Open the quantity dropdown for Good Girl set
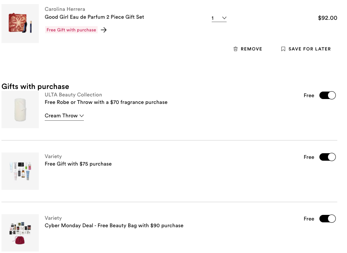The height and width of the screenshot is (253, 347). click(x=219, y=18)
